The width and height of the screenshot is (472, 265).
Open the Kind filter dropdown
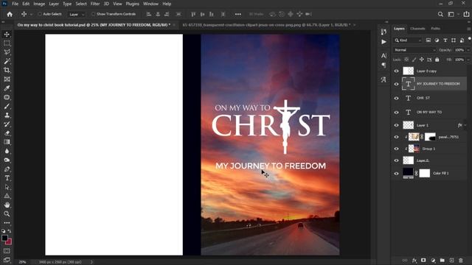[408, 40]
